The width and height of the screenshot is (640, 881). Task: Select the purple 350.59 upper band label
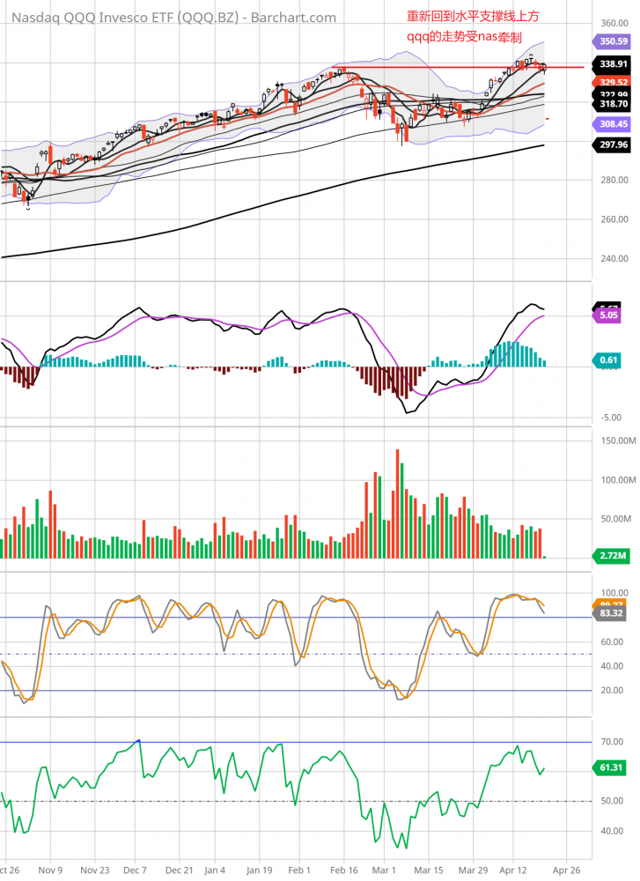coord(613,41)
